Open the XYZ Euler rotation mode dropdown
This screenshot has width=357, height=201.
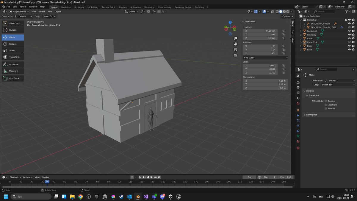pos(265,57)
